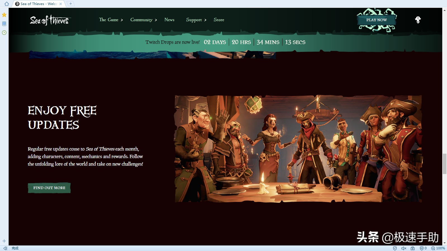Expand the Community menu
Screen dimensions: 447x251
[144, 20]
